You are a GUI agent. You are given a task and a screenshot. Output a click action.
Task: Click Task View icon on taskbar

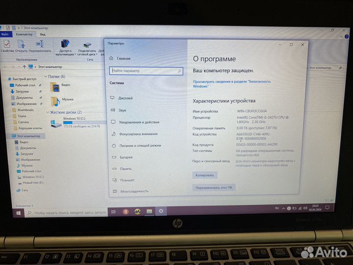113,212
